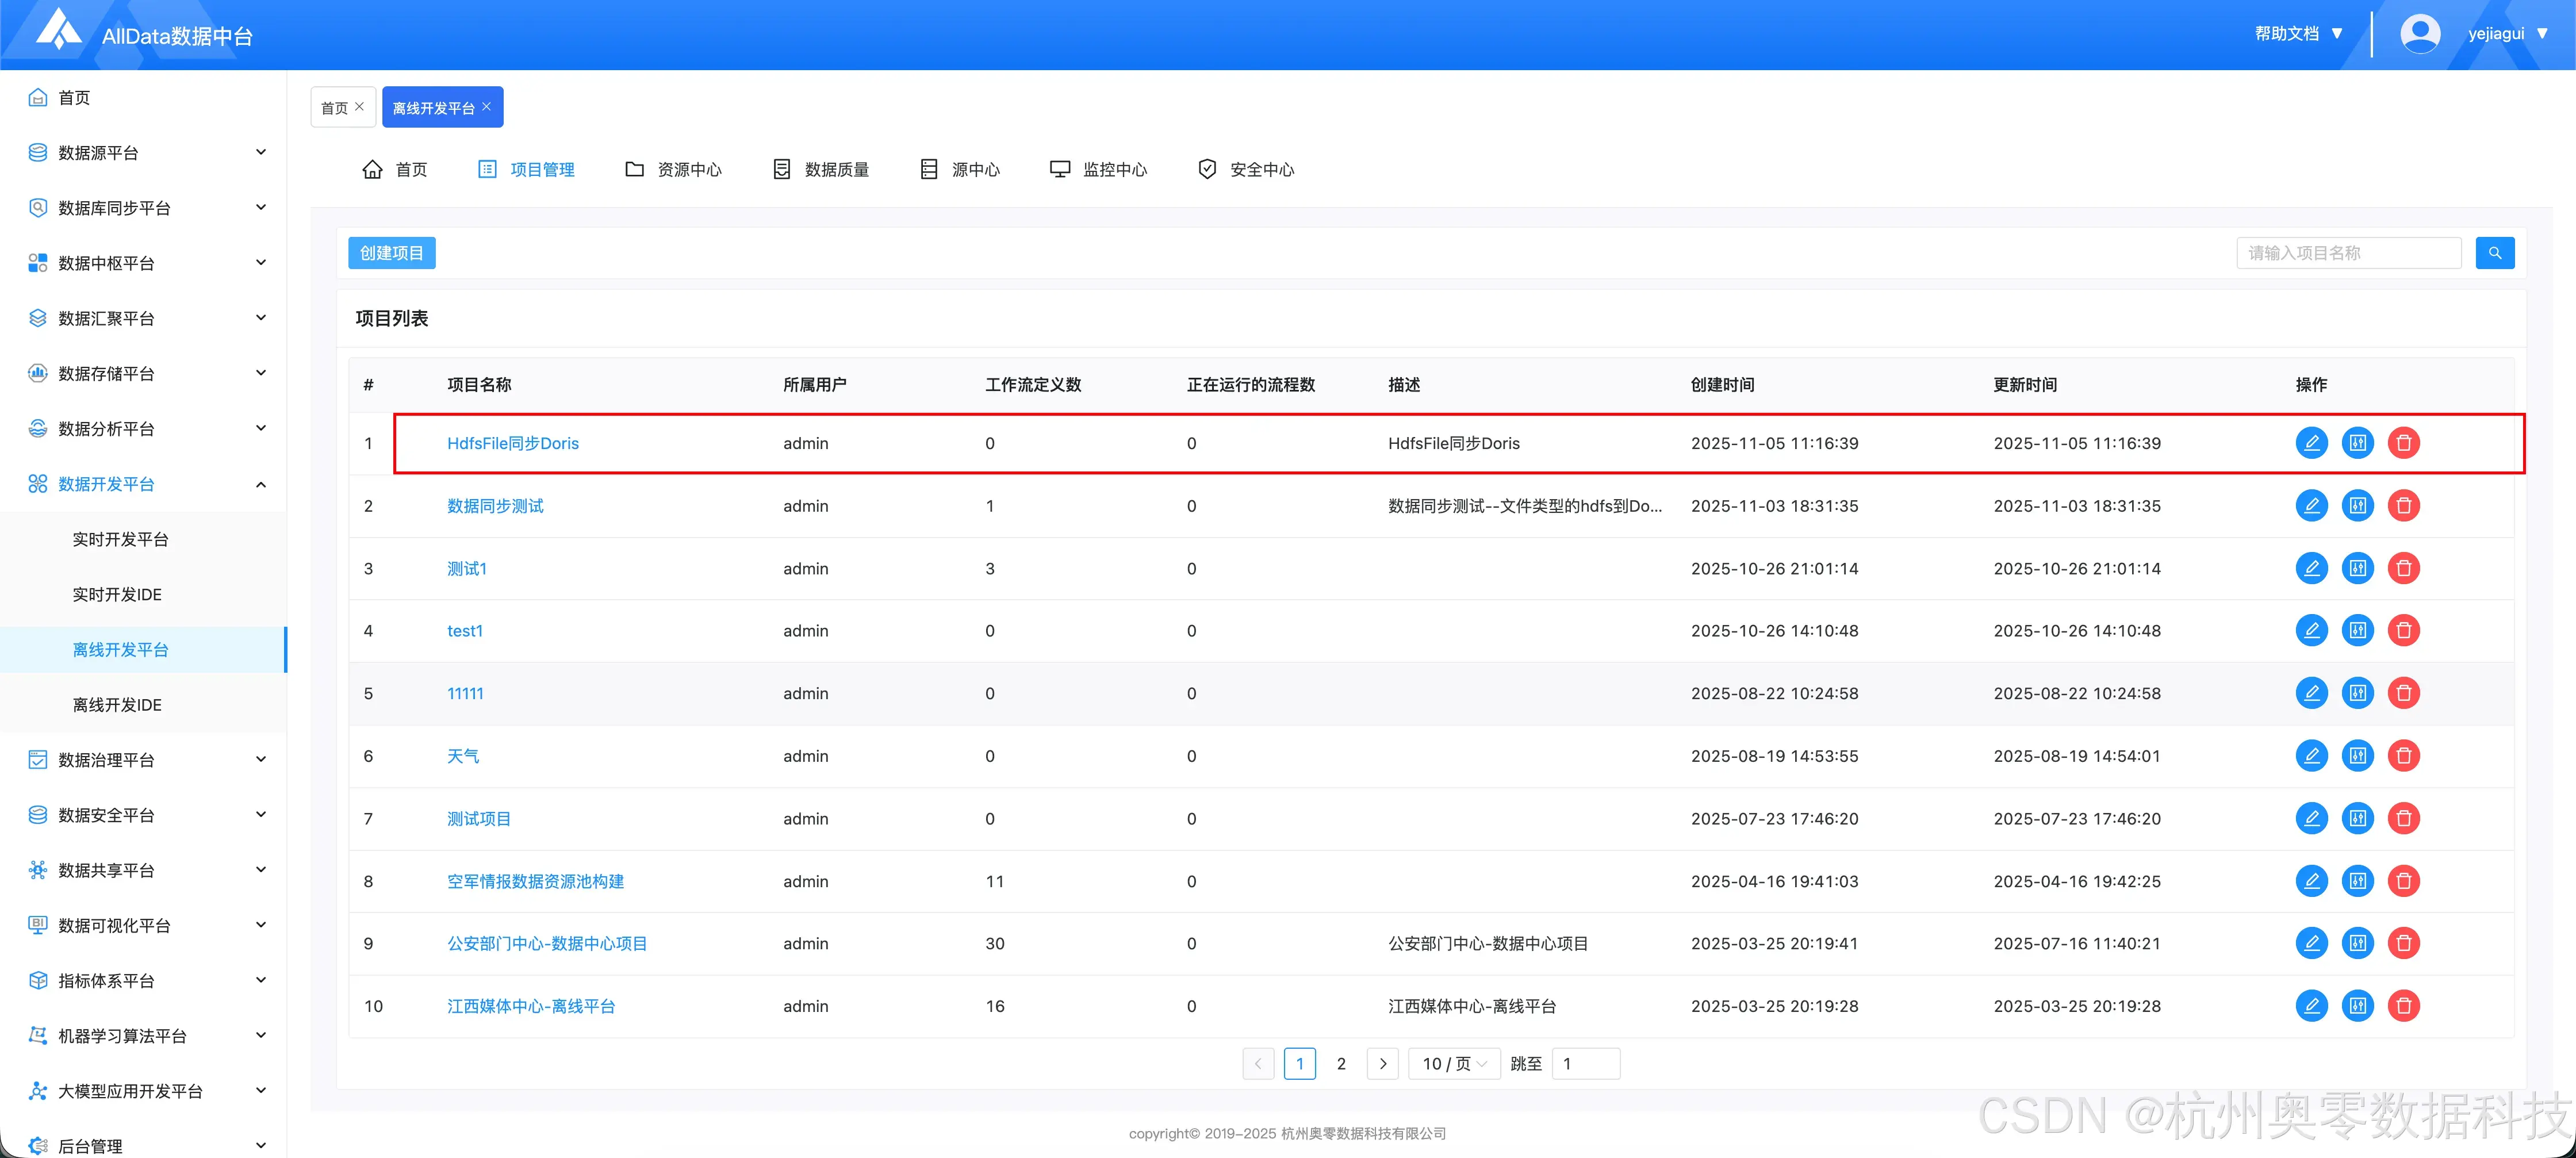点击创建项目按钮

(391, 252)
